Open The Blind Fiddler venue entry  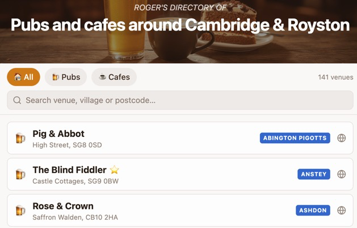coord(69,170)
